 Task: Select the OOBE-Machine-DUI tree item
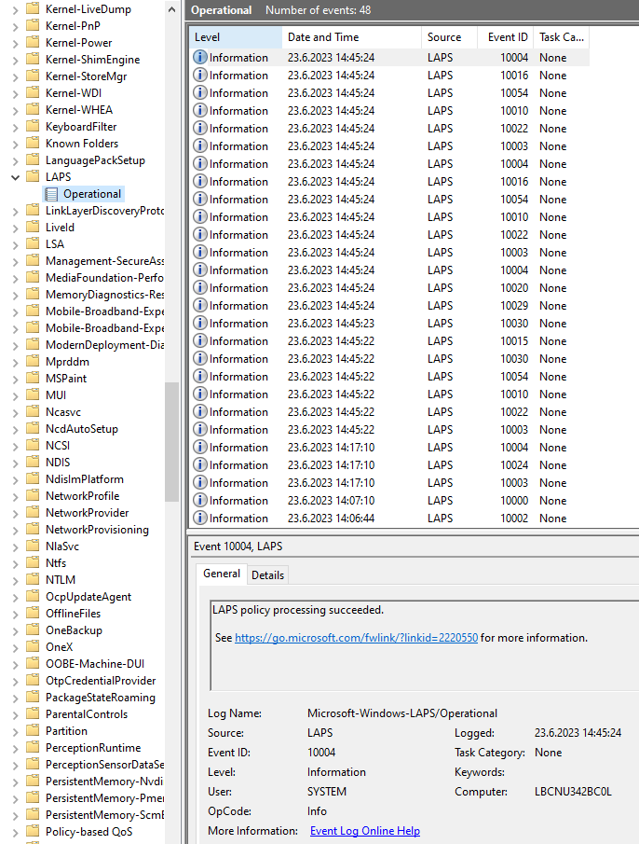coord(95,664)
